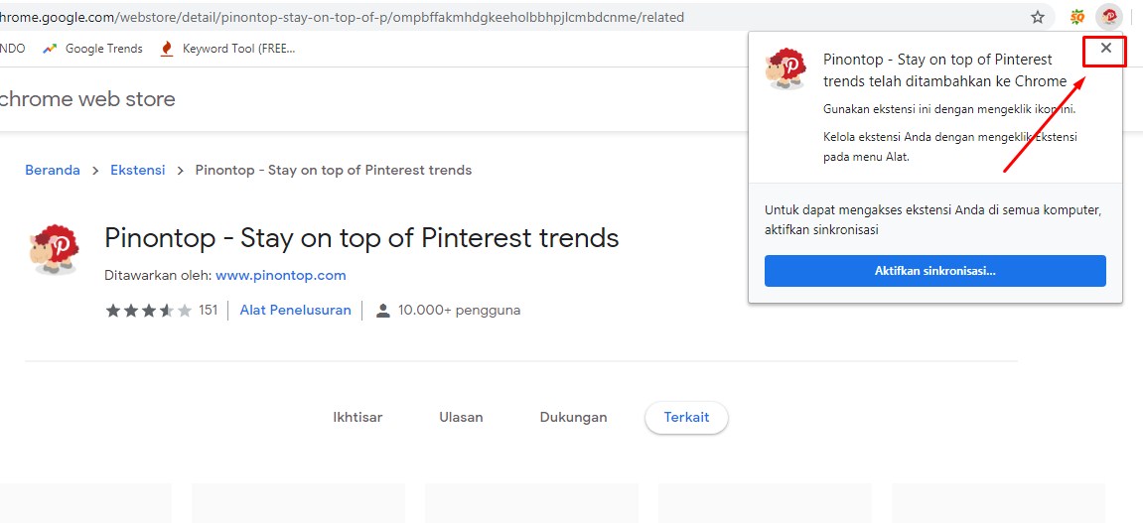
Task: Click the star rating of the extension
Action: 149,311
